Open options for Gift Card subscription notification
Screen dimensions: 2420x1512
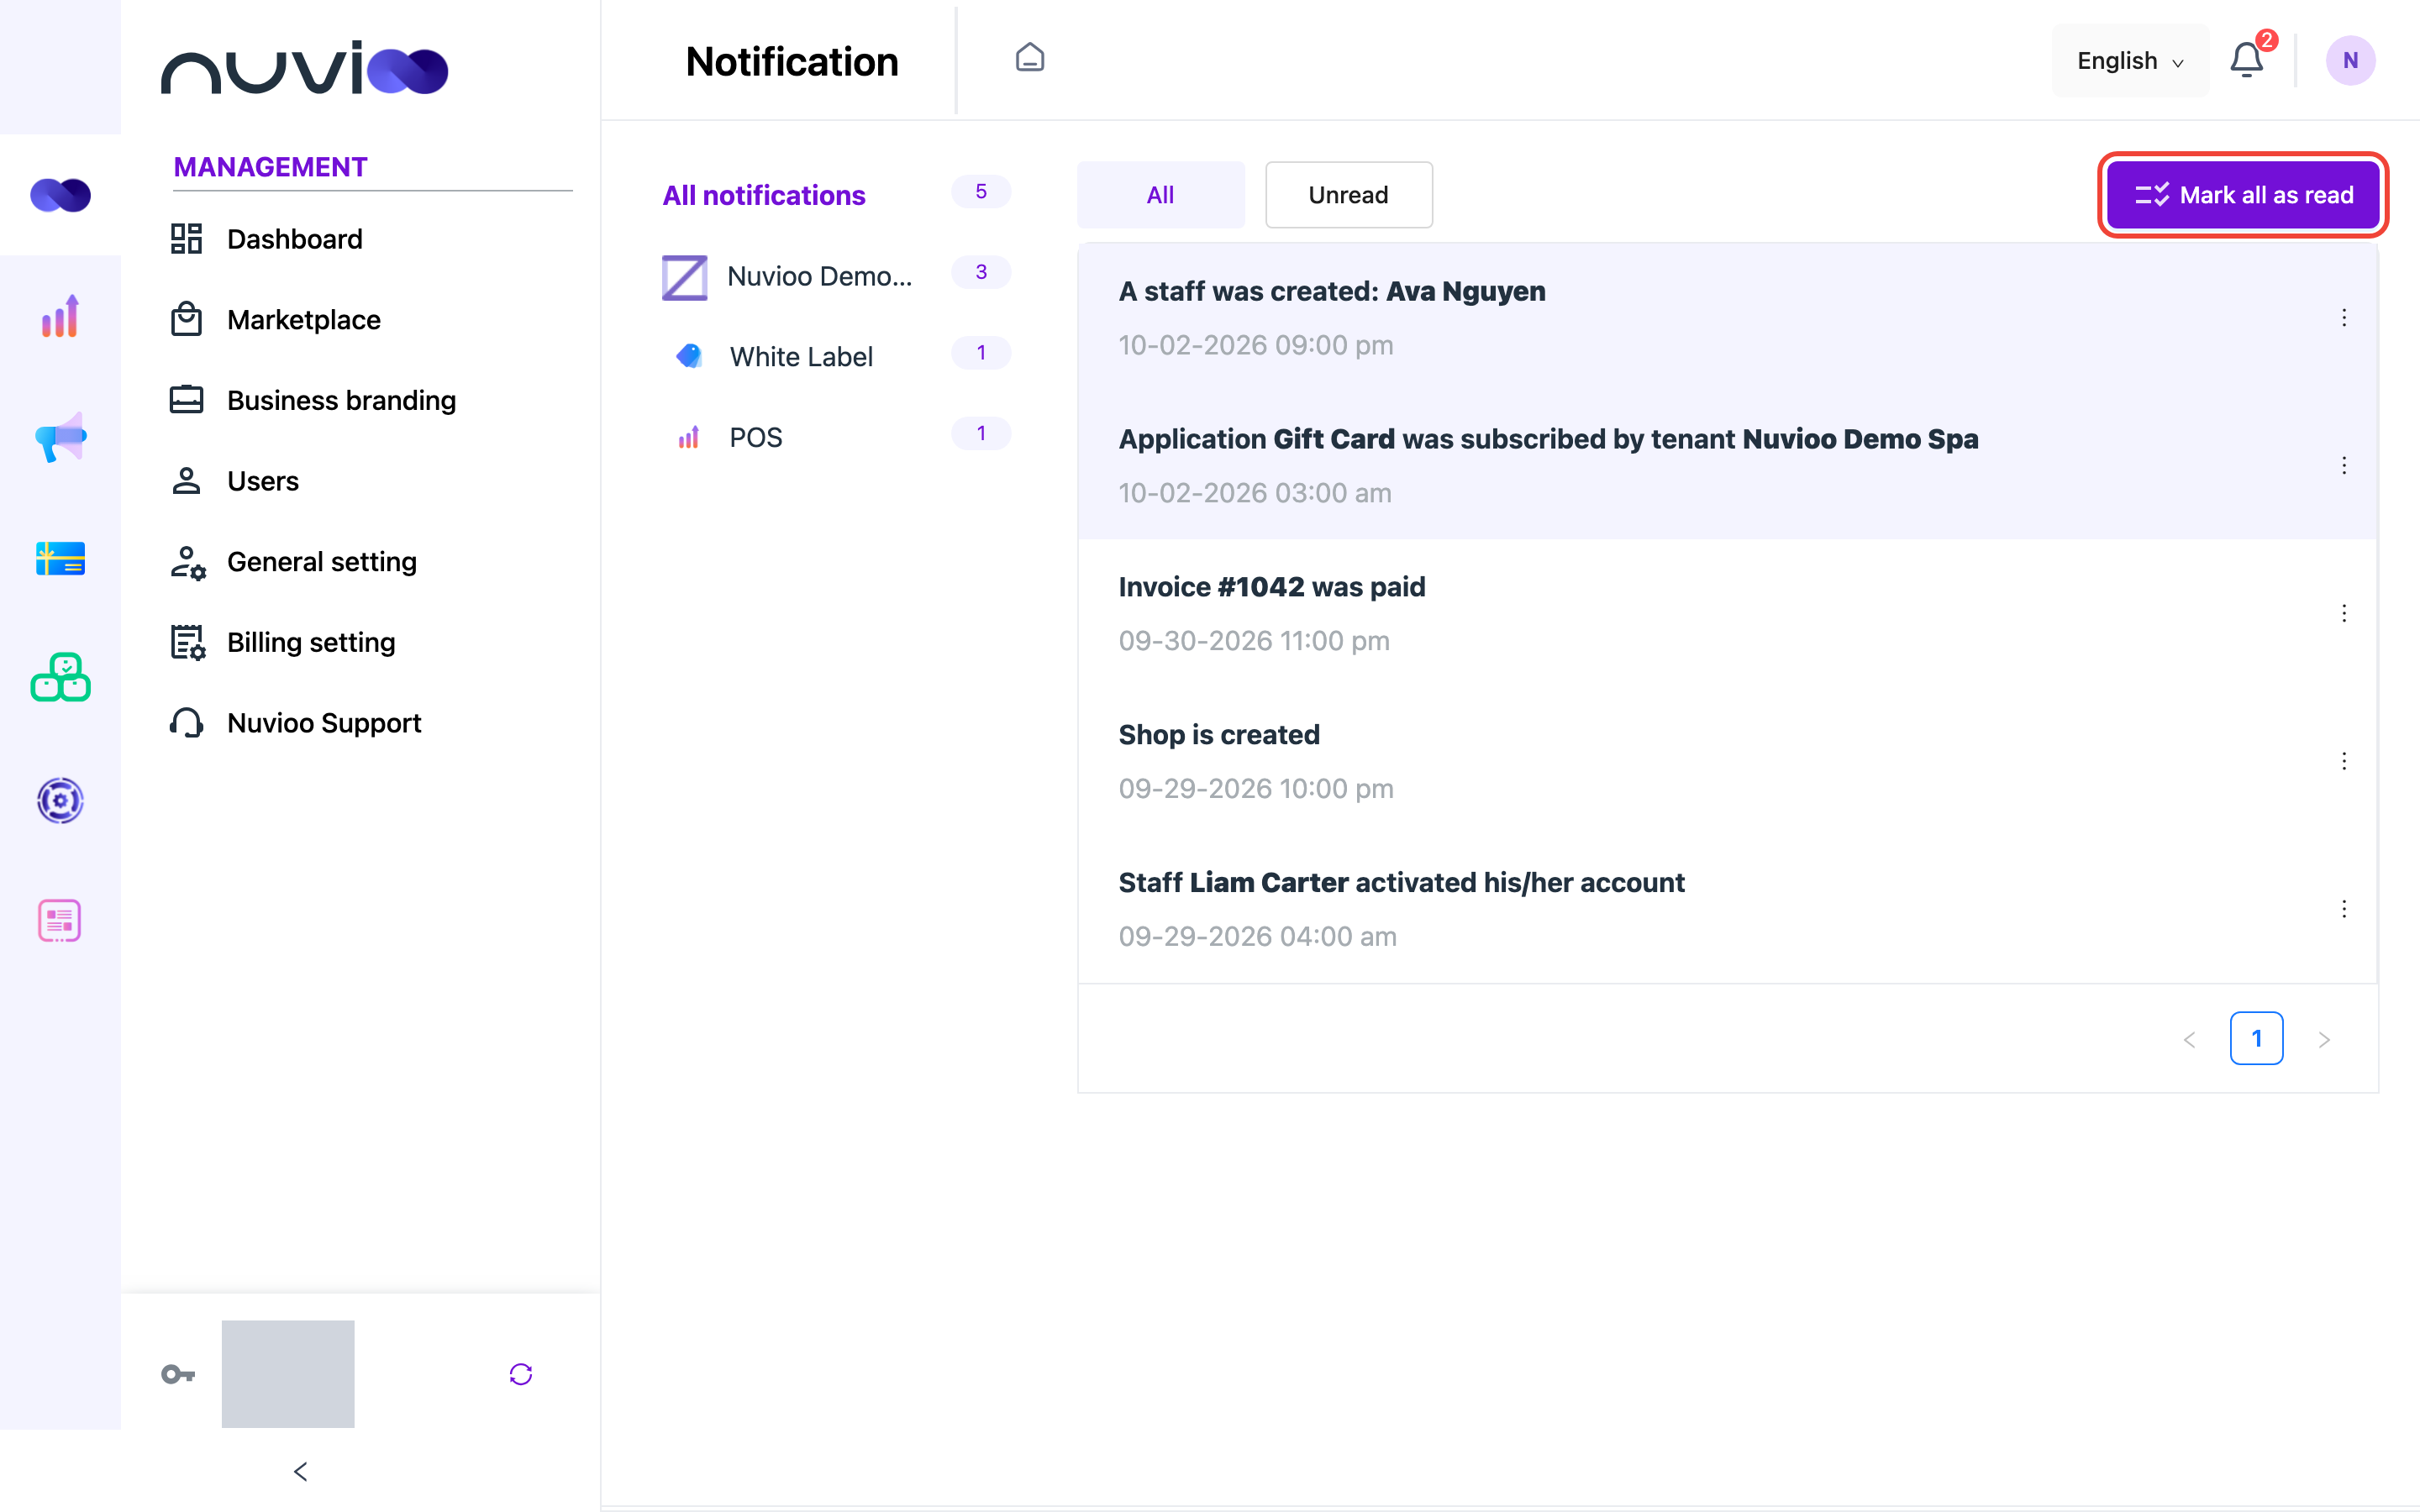2344,466
